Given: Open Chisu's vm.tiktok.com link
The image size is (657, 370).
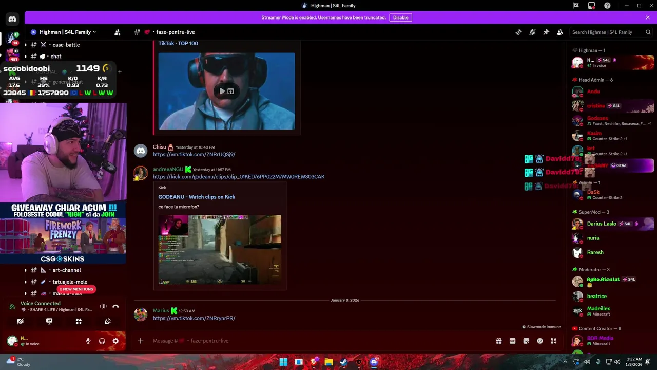Looking at the screenshot, I should (194, 154).
